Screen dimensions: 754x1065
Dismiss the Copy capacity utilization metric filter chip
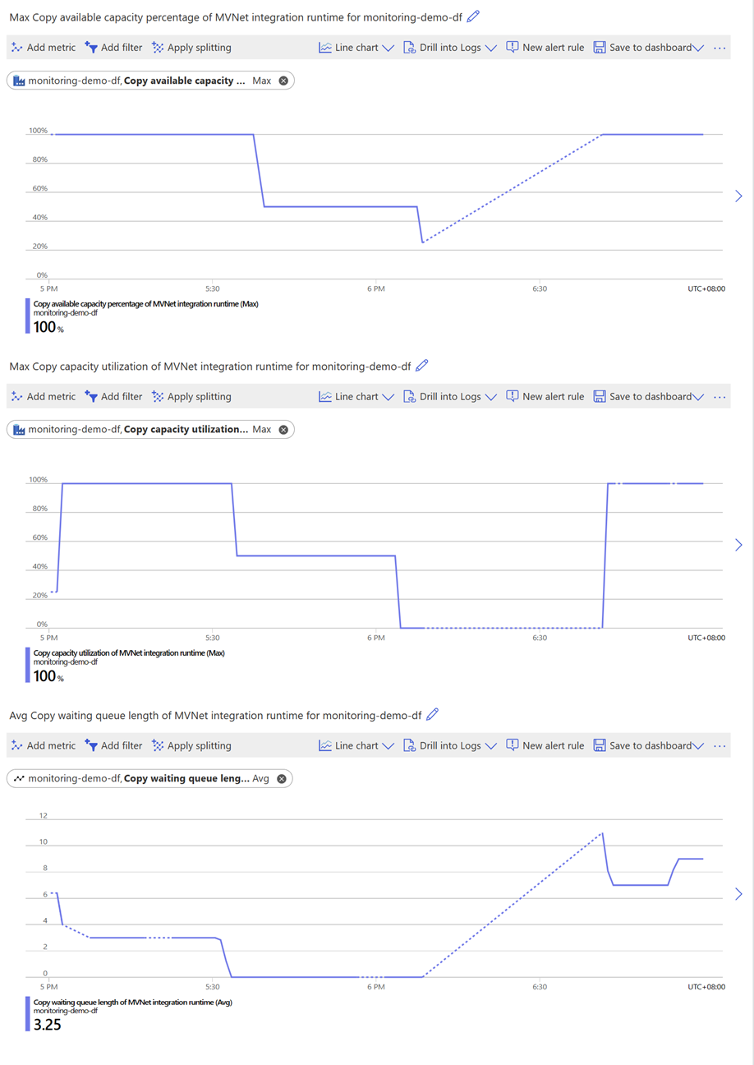coord(283,429)
